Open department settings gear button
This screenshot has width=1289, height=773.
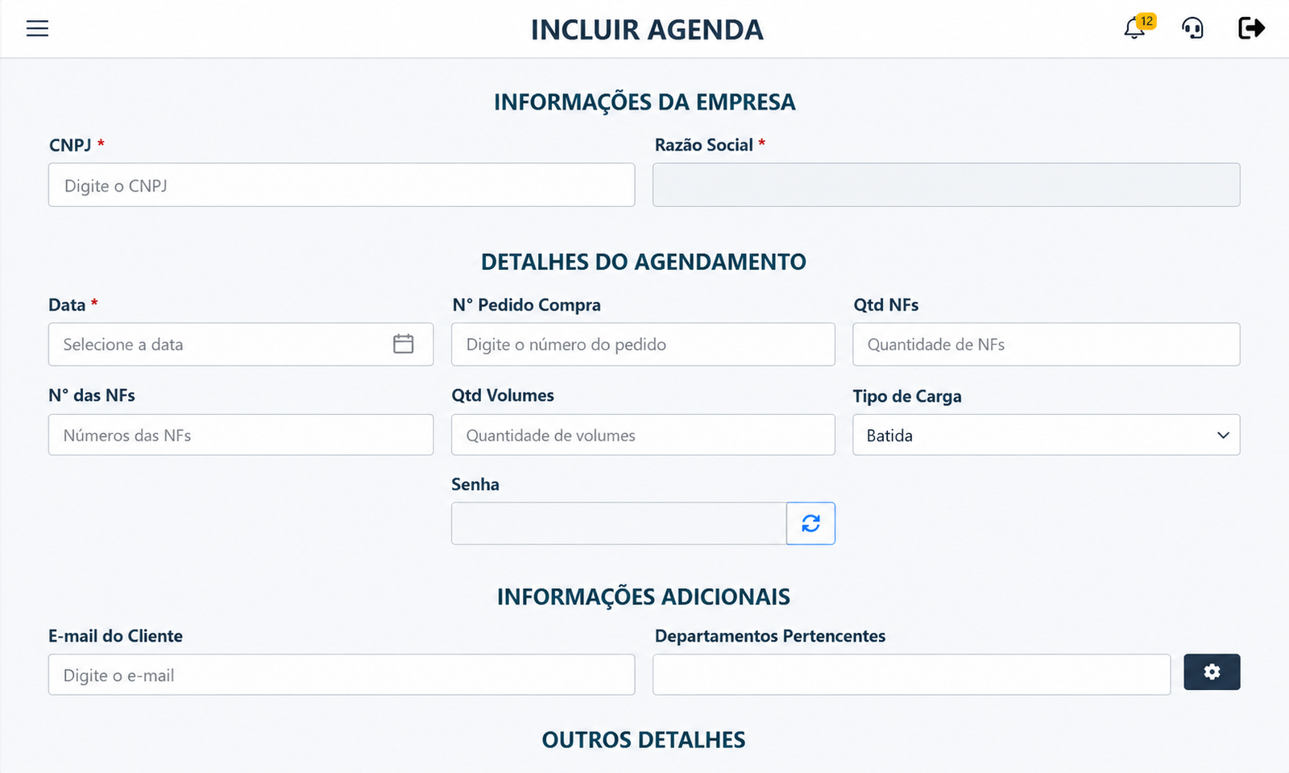click(x=1212, y=672)
